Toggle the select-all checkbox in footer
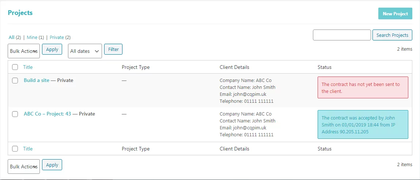Viewport: 420px width, 180px height. (x=15, y=149)
